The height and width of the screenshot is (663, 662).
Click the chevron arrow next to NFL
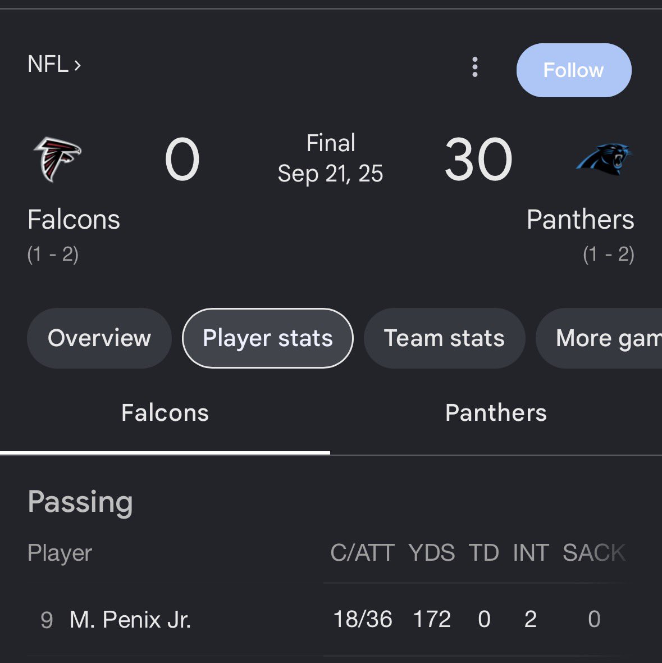(x=77, y=66)
